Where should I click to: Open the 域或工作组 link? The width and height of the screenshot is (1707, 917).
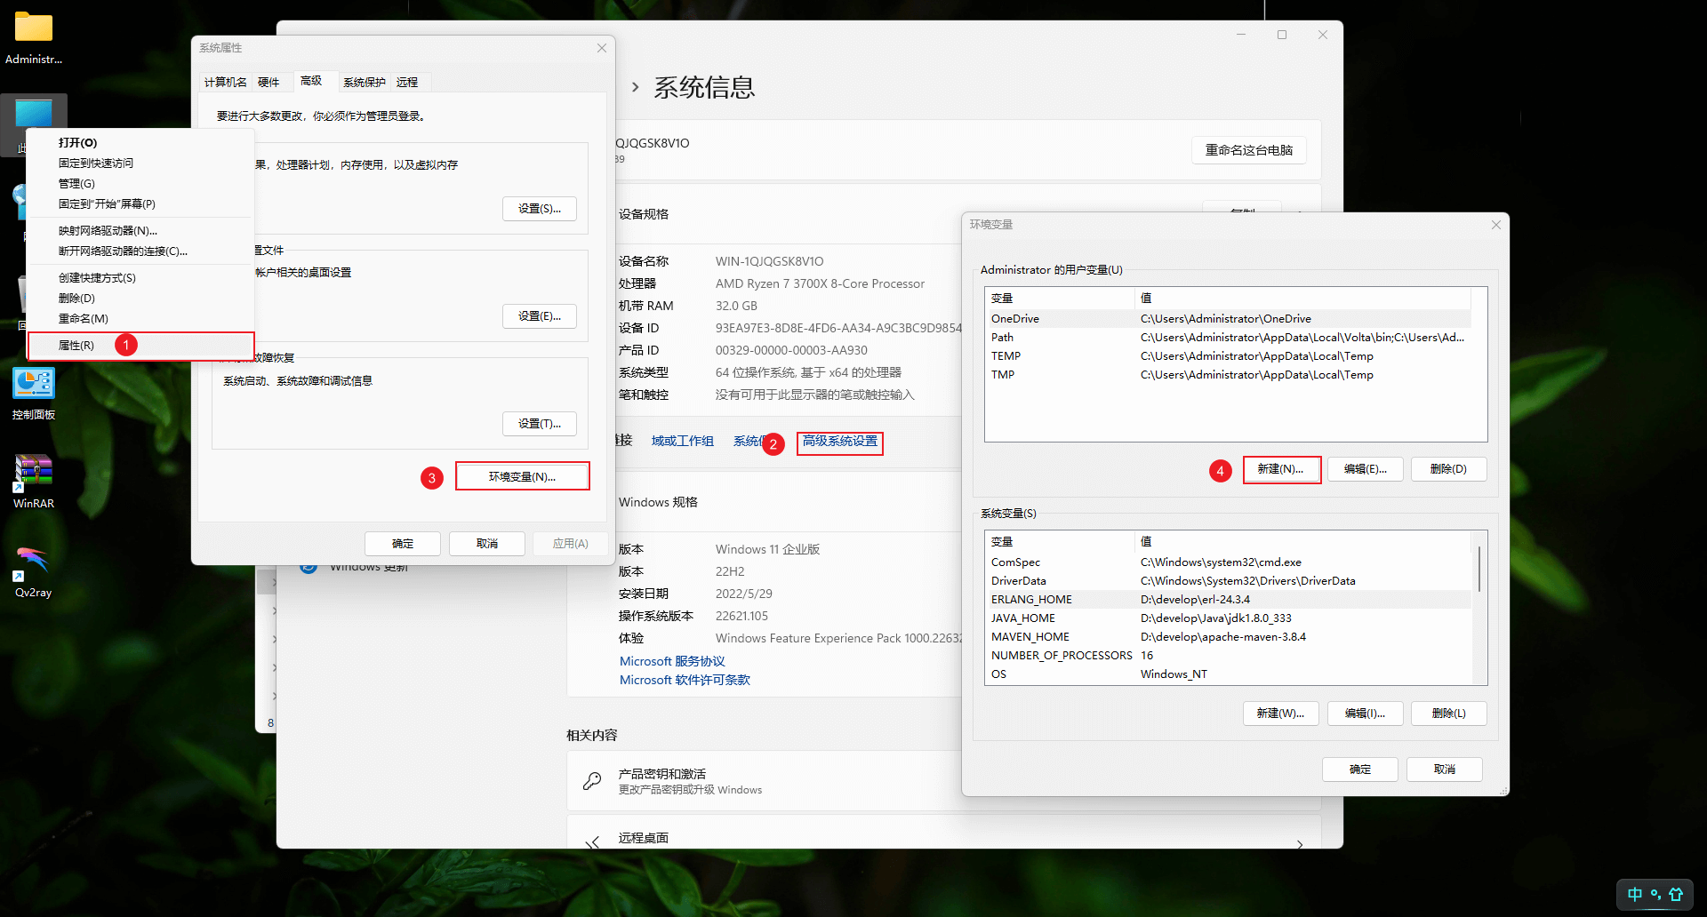pyautogui.click(x=683, y=441)
